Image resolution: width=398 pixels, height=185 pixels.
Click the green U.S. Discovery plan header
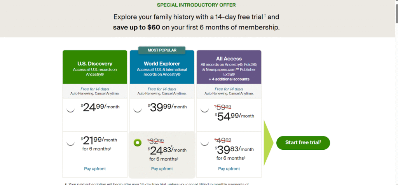click(95, 67)
